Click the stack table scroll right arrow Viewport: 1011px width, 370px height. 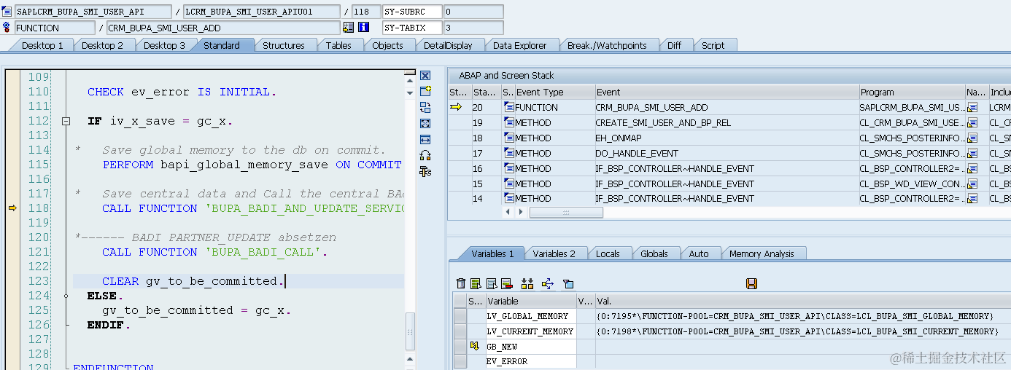(x=520, y=212)
